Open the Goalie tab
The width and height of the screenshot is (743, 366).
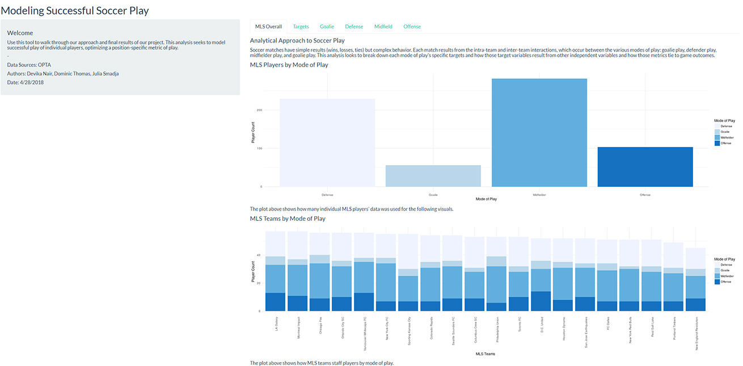pos(327,27)
